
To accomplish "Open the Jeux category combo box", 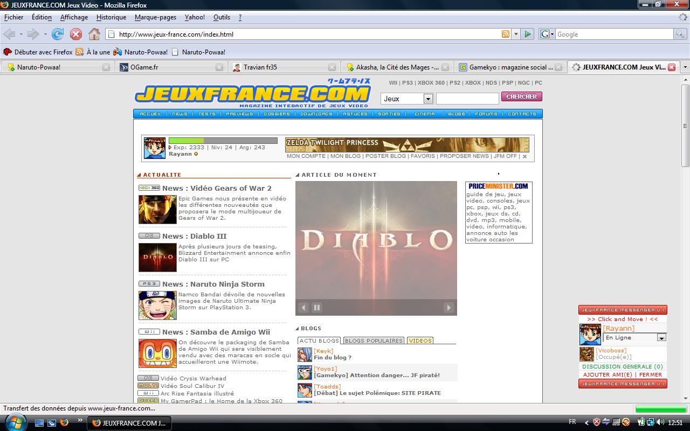I will [407, 99].
